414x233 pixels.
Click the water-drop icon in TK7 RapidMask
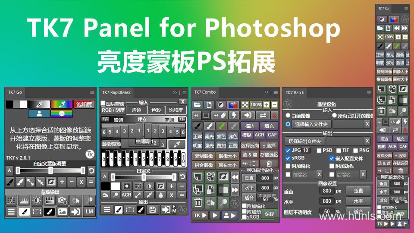160,195
